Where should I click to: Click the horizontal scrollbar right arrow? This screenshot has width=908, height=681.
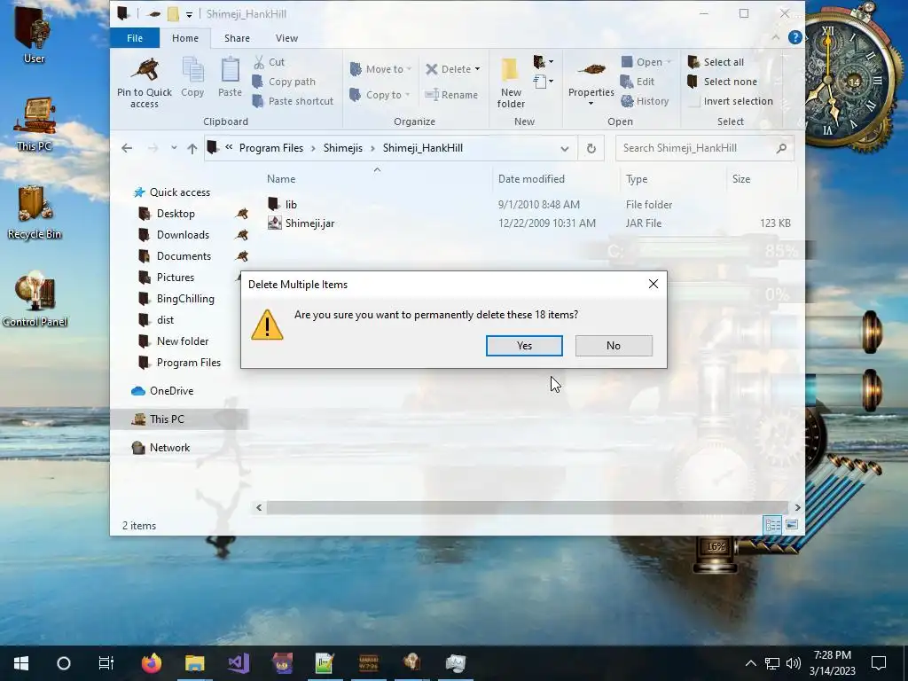coord(797,507)
